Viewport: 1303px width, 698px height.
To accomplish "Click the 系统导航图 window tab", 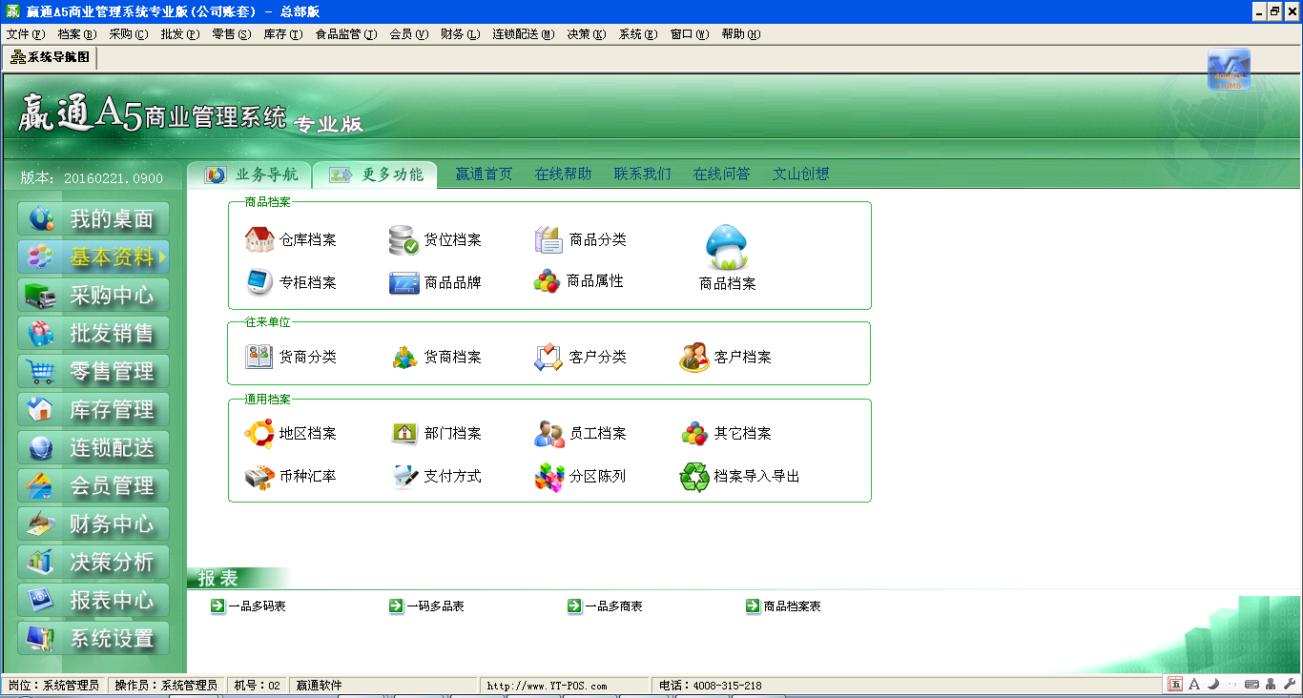I will pos(50,57).
